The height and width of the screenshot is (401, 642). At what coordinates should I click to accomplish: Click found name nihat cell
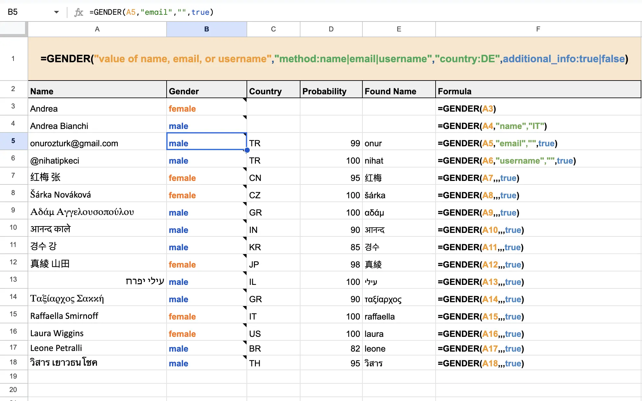(399, 159)
